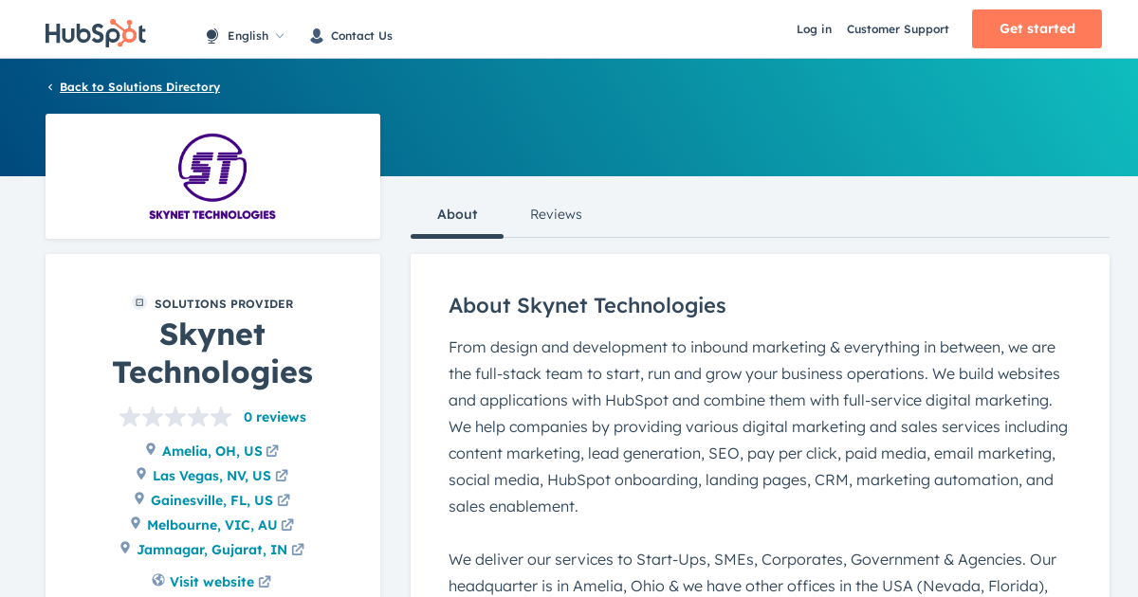The height and width of the screenshot is (597, 1138).
Task: Click the map pin beside Melbourne
Action: (x=136, y=523)
